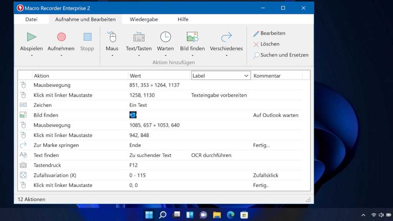Image resolution: width=393 pixels, height=221 pixels.
Task: Expand the Warten dropdown arrow
Action: tap(165, 56)
